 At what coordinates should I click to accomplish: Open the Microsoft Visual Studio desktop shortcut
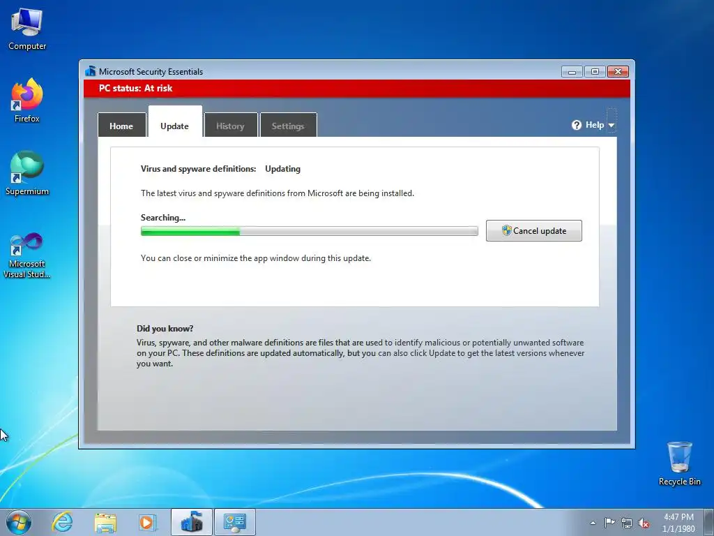(x=27, y=255)
